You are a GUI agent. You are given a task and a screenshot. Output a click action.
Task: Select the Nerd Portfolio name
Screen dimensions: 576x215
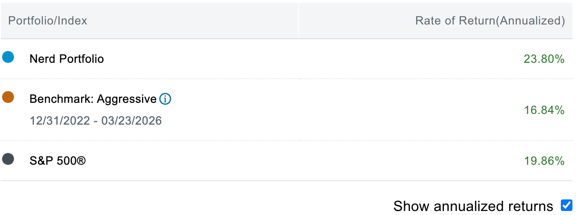click(x=67, y=59)
